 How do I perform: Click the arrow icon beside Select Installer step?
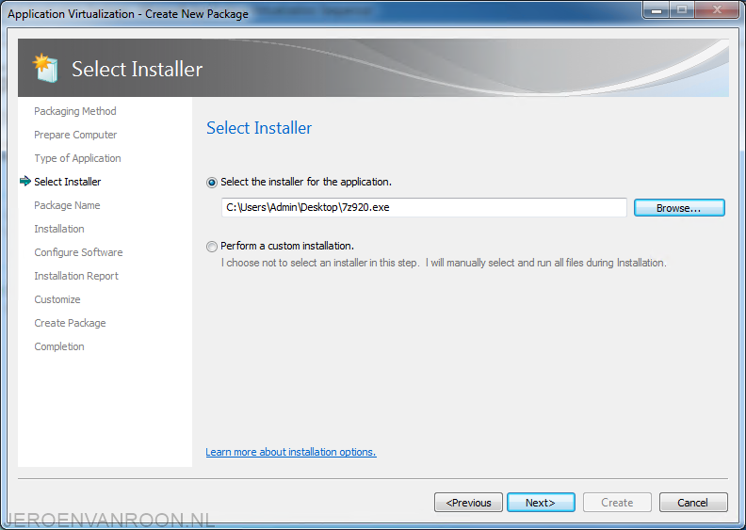[24, 182]
